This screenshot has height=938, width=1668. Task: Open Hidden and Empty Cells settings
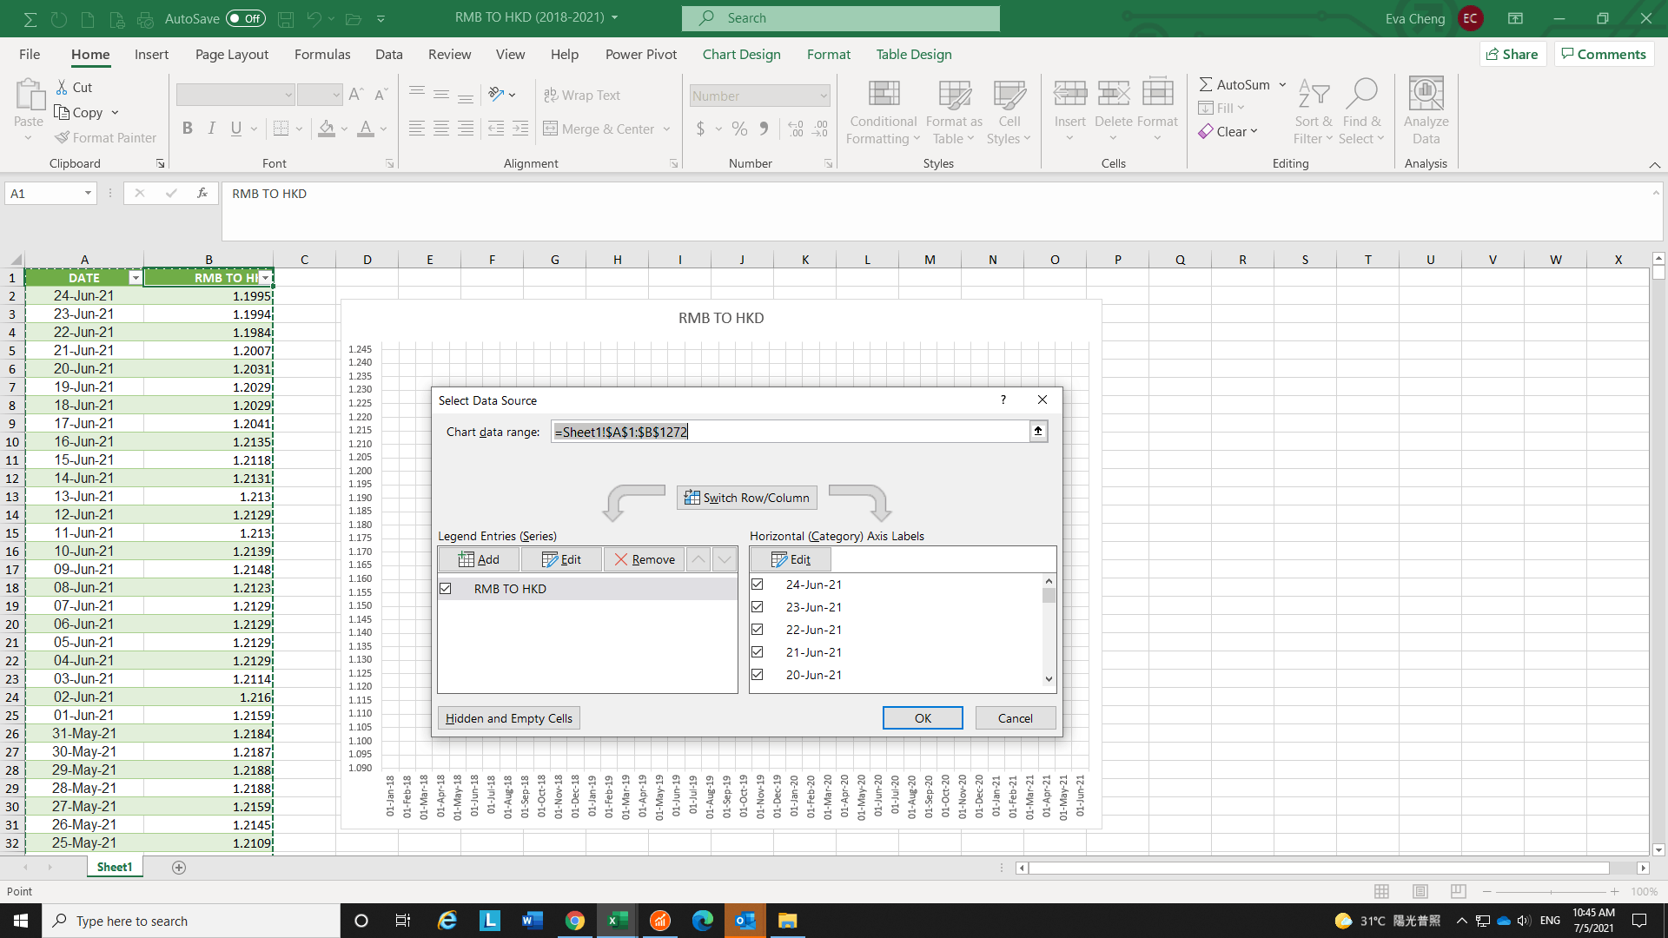point(508,717)
